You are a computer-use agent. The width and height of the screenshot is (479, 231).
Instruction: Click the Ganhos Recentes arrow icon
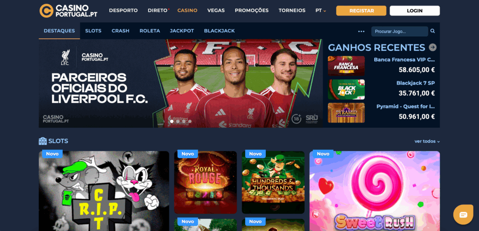click(433, 47)
